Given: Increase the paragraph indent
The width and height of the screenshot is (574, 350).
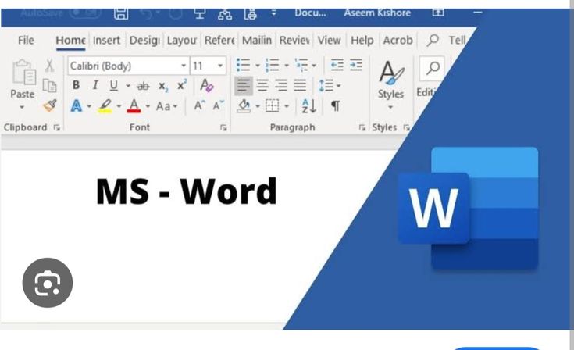Looking at the screenshot, I should pos(356,65).
